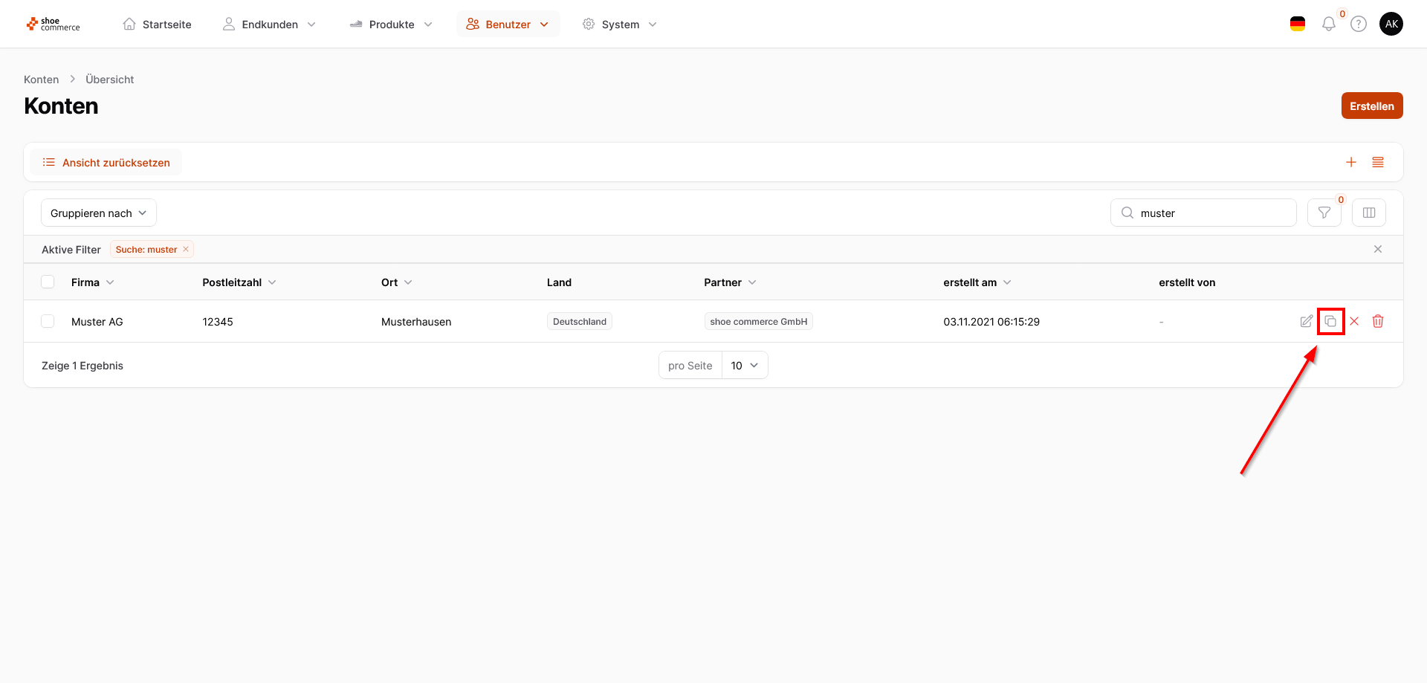Image resolution: width=1427 pixels, height=683 pixels.
Task: Duplicate the Muster AG account row
Action: coord(1330,321)
